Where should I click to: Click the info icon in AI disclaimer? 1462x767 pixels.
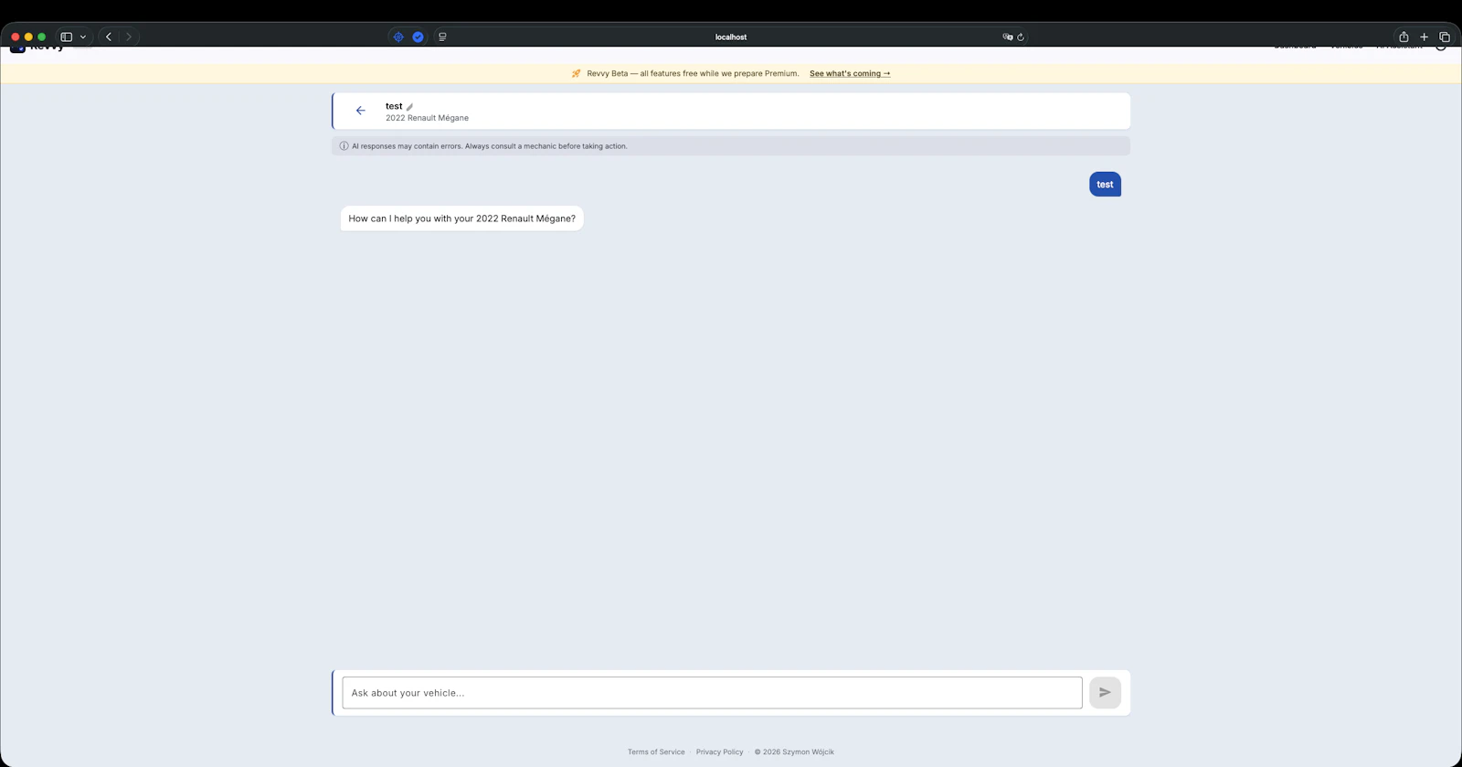(x=344, y=146)
